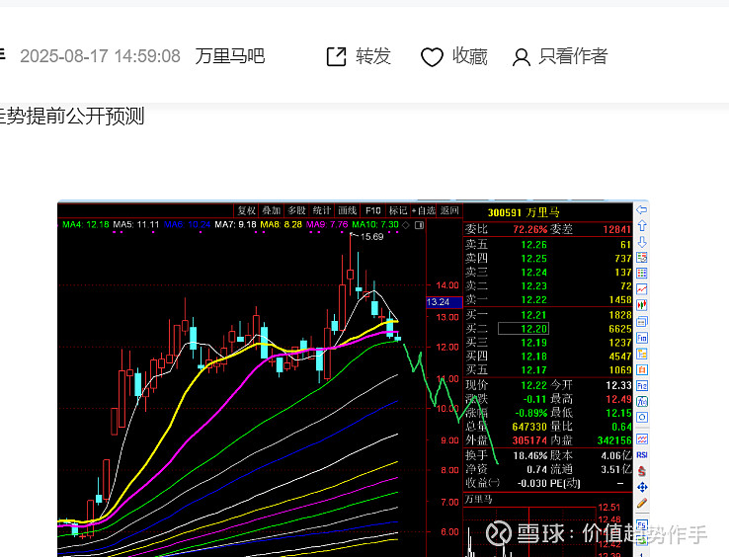
Task: Click the 买五 price 12.17
Action: pos(533,370)
